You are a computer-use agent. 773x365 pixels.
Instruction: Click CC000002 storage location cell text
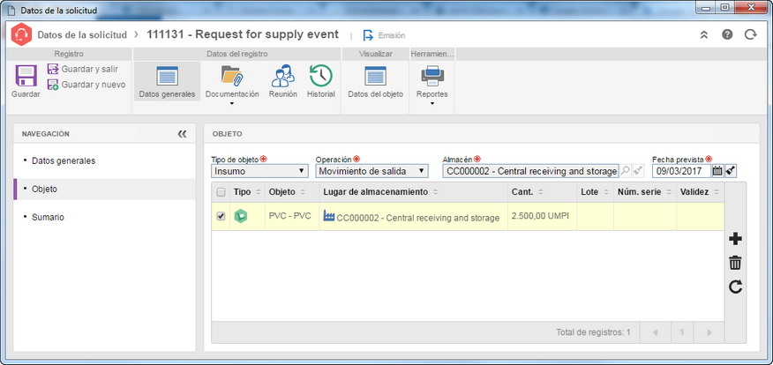click(418, 218)
